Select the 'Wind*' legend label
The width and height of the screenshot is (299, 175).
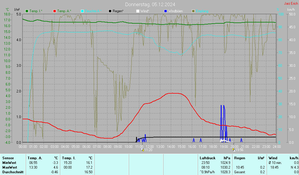tap(145, 11)
